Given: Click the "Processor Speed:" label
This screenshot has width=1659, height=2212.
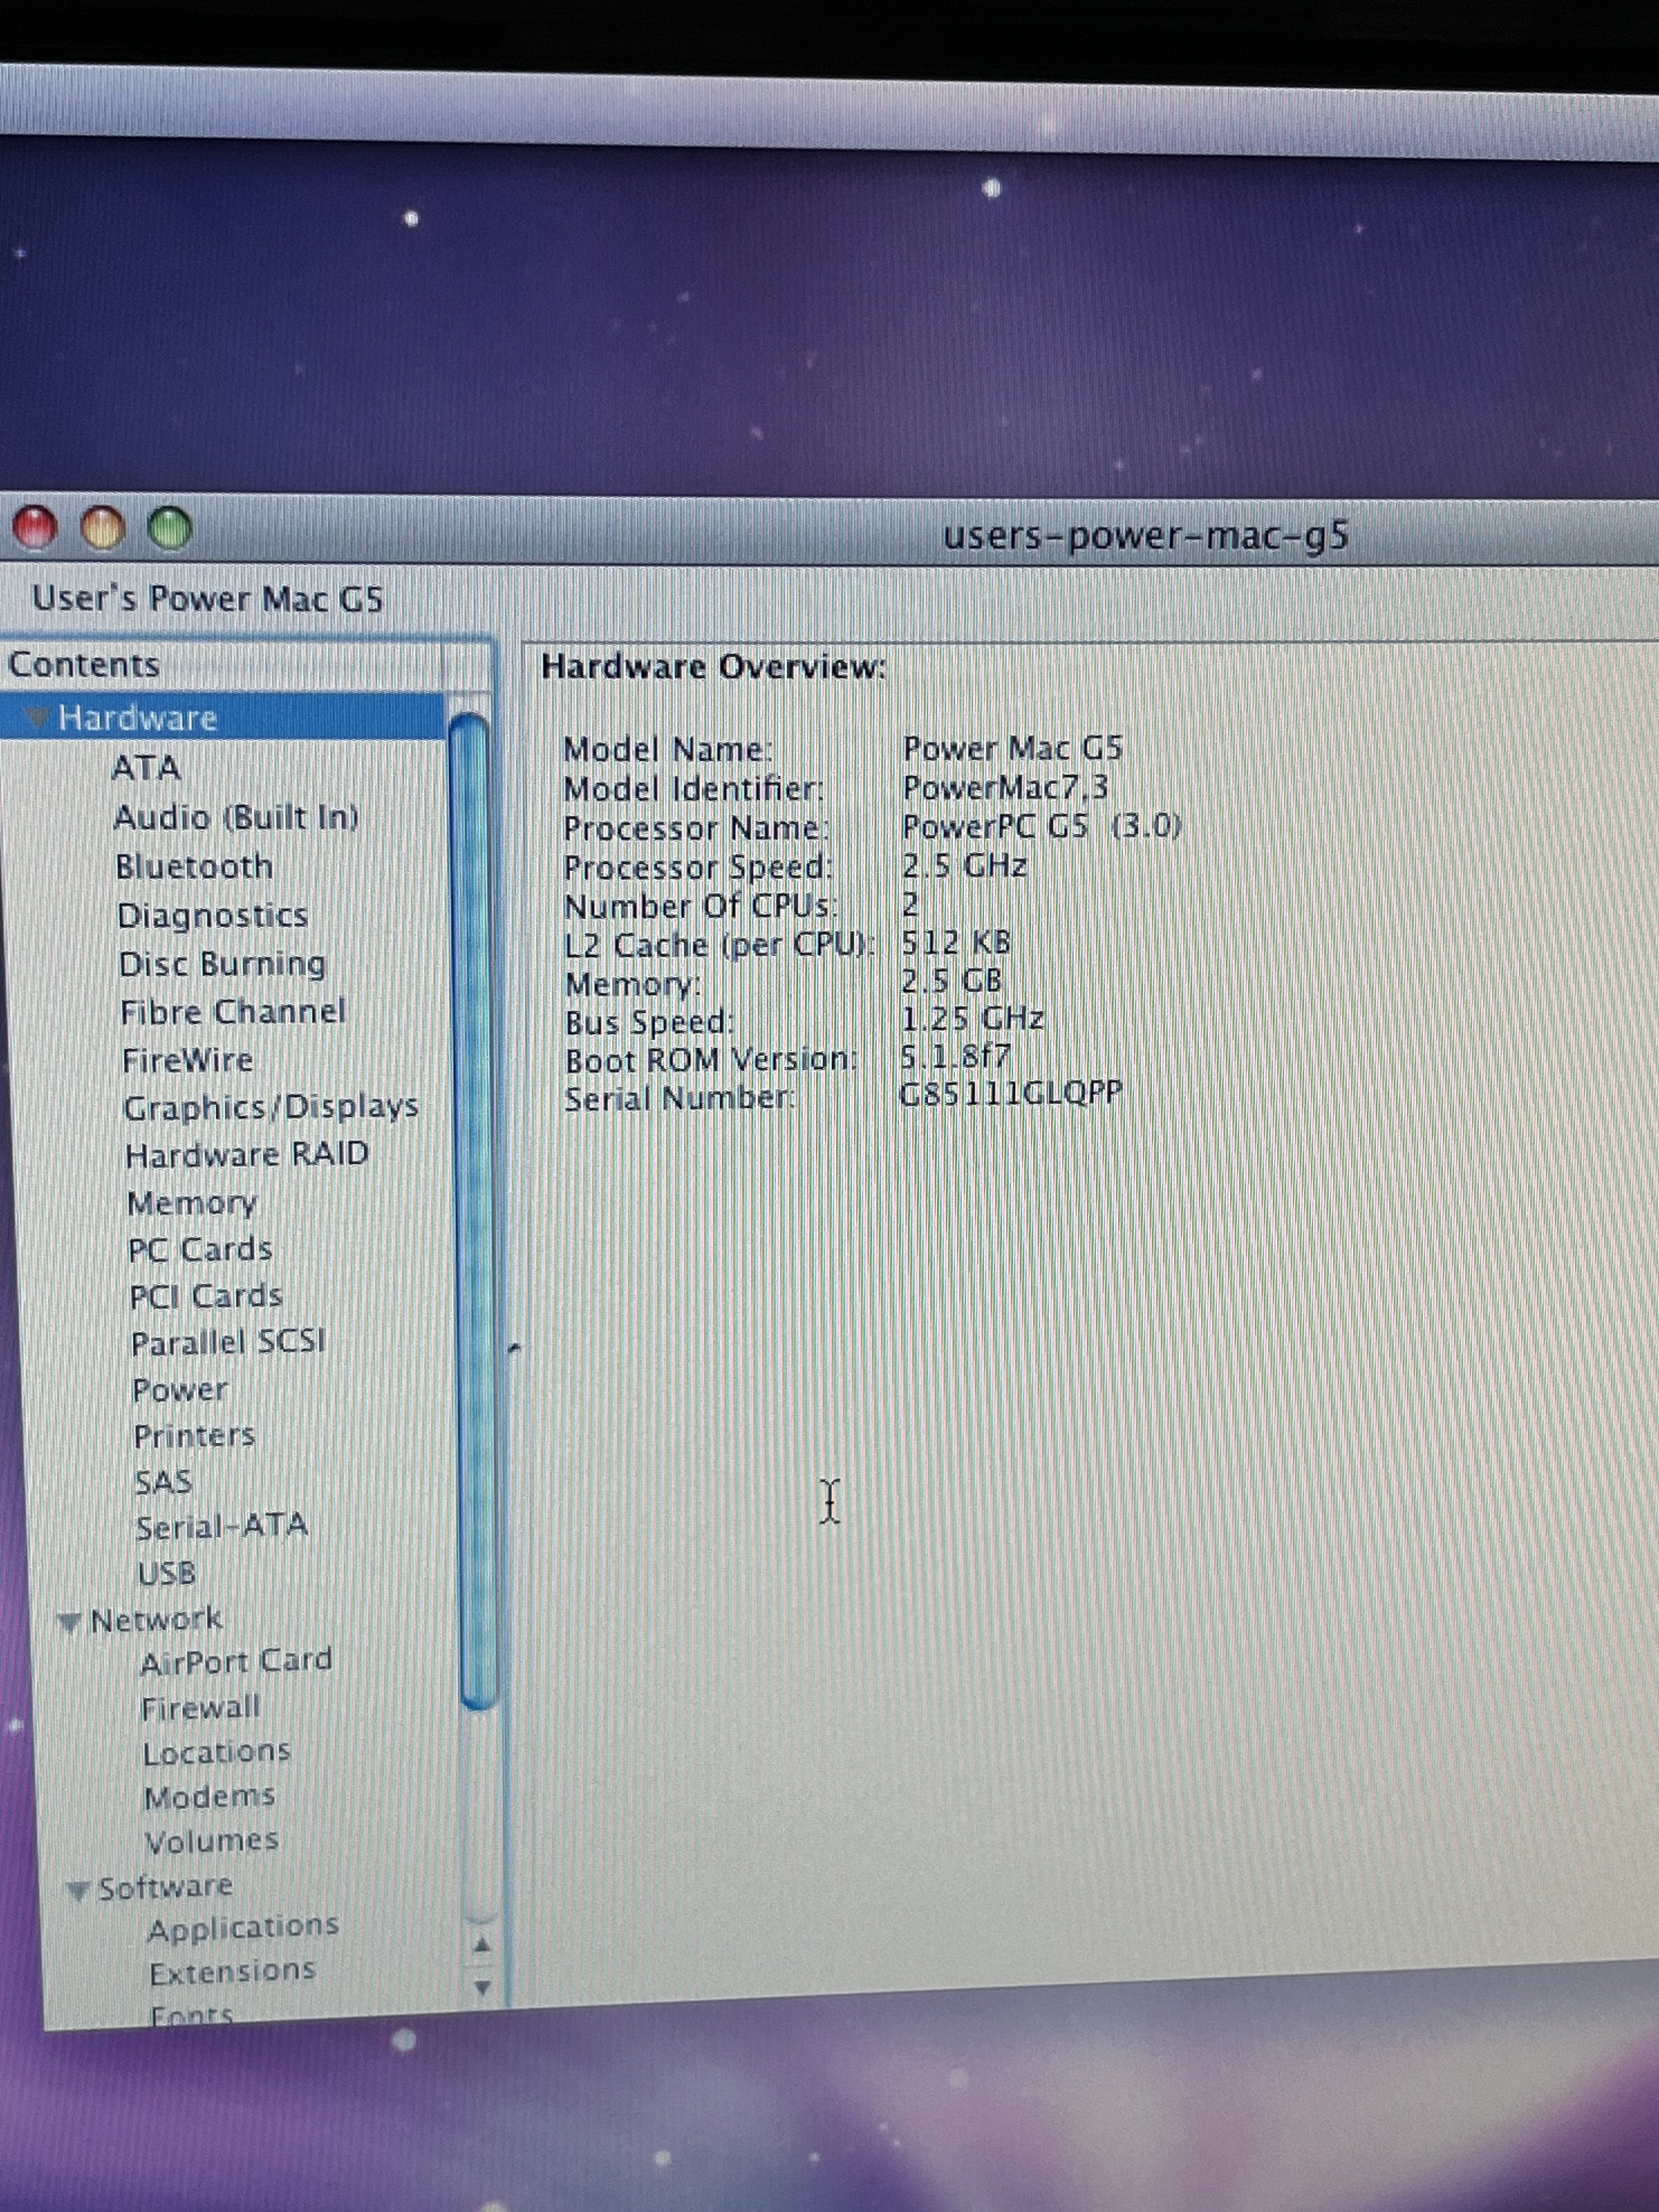Looking at the screenshot, I should 698,868.
